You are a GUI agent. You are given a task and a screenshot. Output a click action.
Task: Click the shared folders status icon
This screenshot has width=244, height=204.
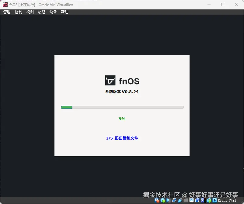[186, 200]
